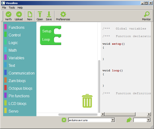Click the code pane right scroll arrow

(149, 114)
